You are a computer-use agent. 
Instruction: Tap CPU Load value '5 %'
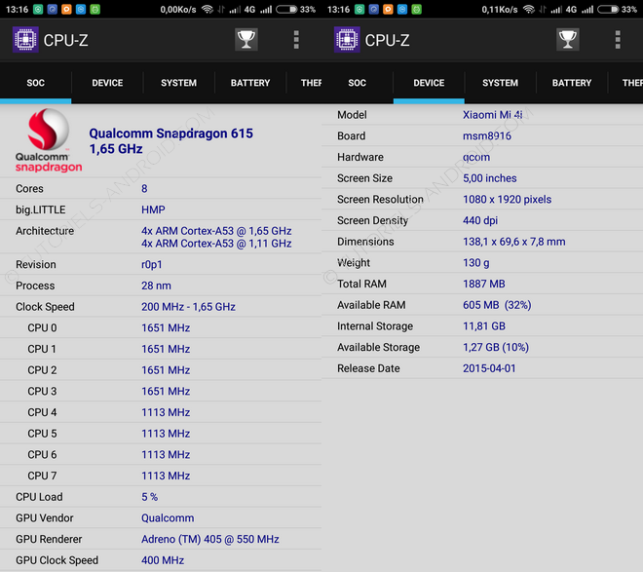[150, 497]
